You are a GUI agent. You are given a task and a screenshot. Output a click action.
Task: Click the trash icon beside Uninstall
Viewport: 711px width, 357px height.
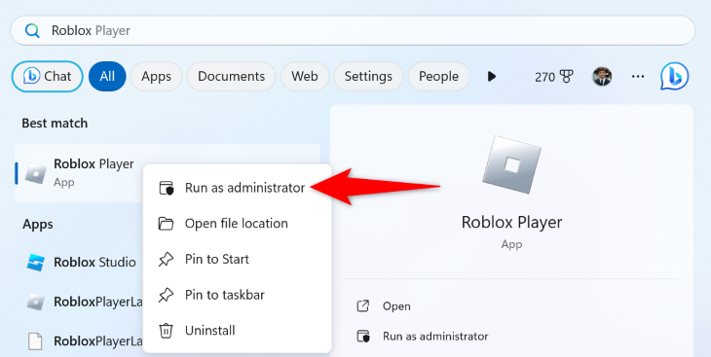click(166, 331)
